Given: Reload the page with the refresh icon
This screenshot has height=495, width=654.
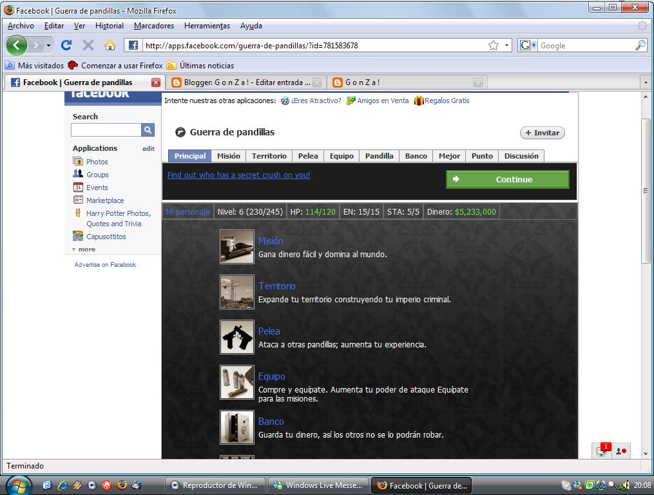Looking at the screenshot, I should [x=66, y=45].
